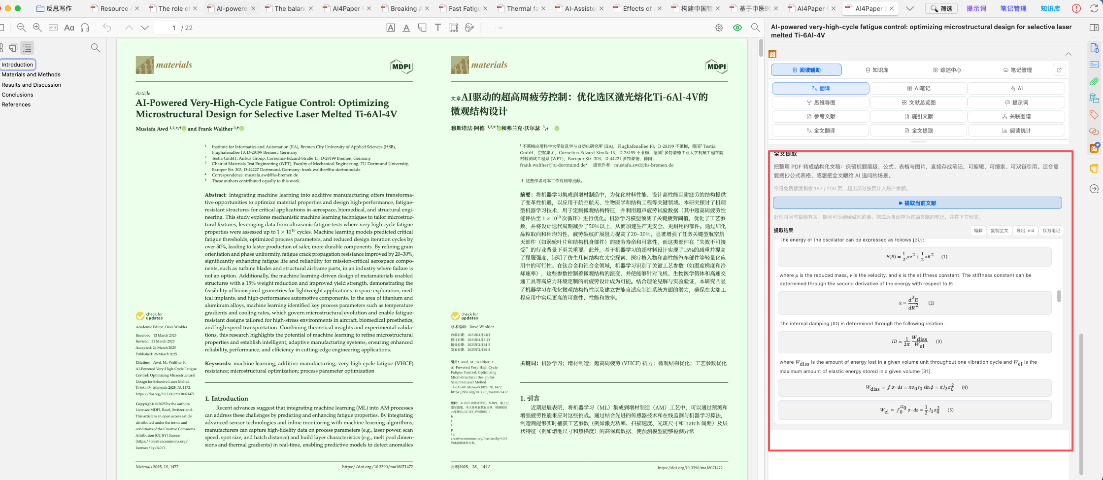Search the outline sidebar
The width and height of the screenshot is (1103, 480).
pos(96,48)
